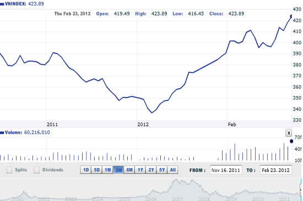303x201 pixels.
Task: Select the 2Y time range
Action: point(151,170)
